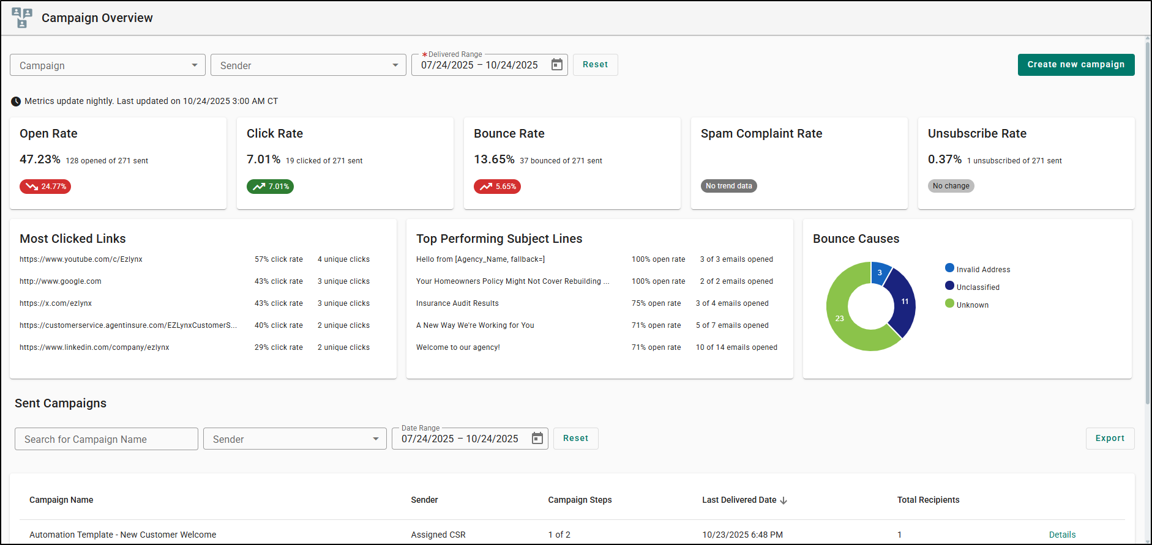Click the Last Delivered Date column header

click(x=739, y=500)
